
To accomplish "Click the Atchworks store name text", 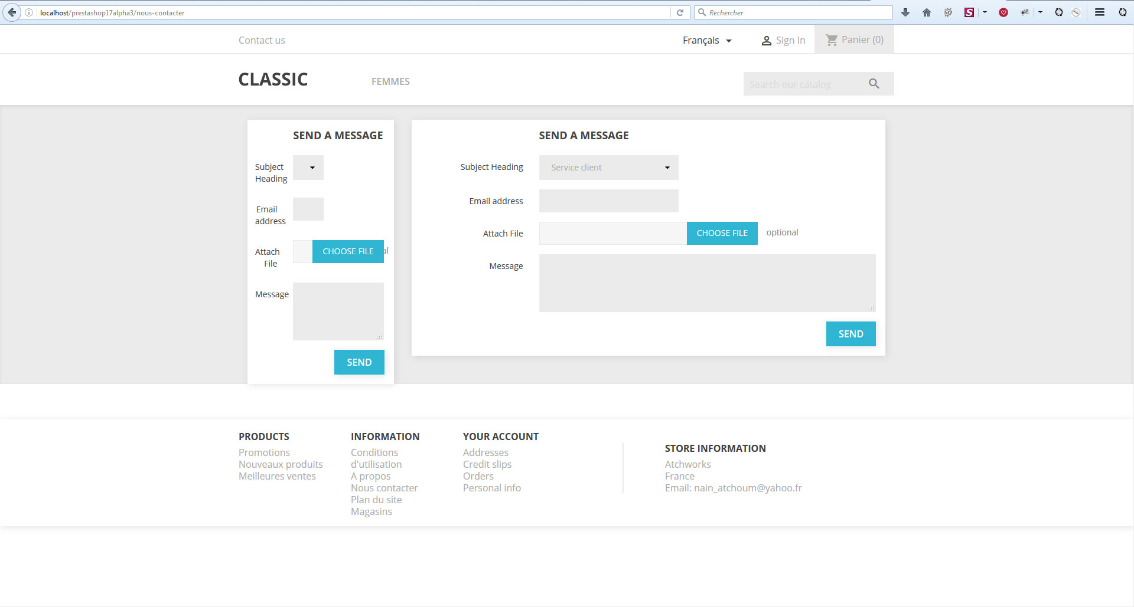I will (x=688, y=464).
